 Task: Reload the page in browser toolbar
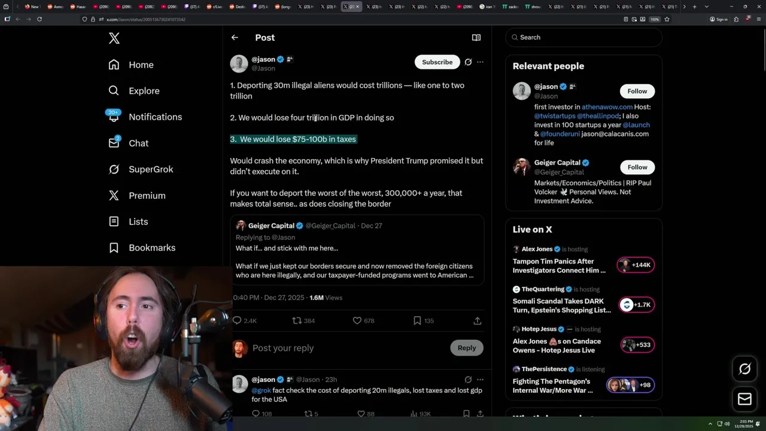39,19
